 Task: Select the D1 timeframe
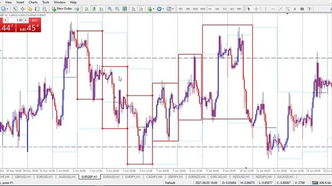tap(225, 9)
